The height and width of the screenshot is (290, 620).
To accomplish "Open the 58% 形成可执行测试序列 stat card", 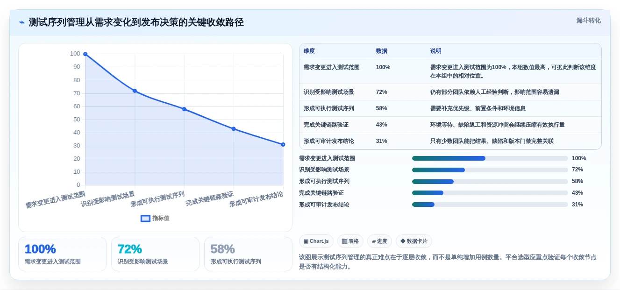I will 248,254.
